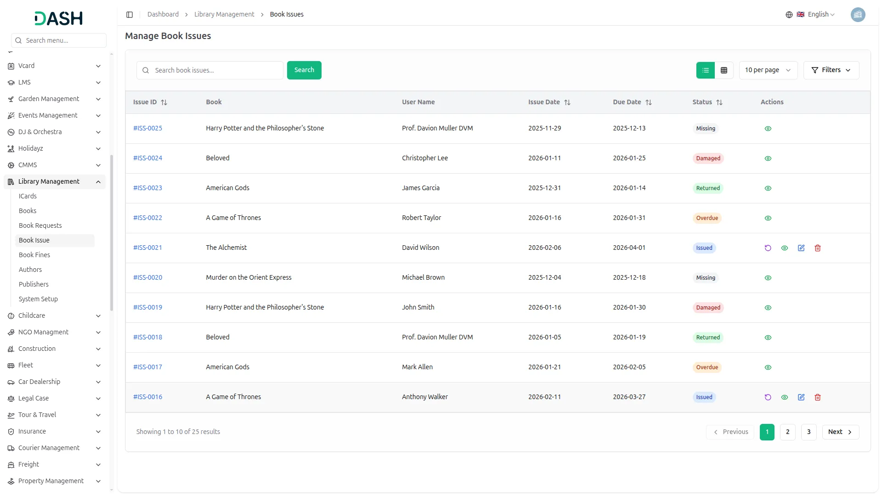Go to page 3 of results
The width and height of the screenshot is (882, 496).
808,432
